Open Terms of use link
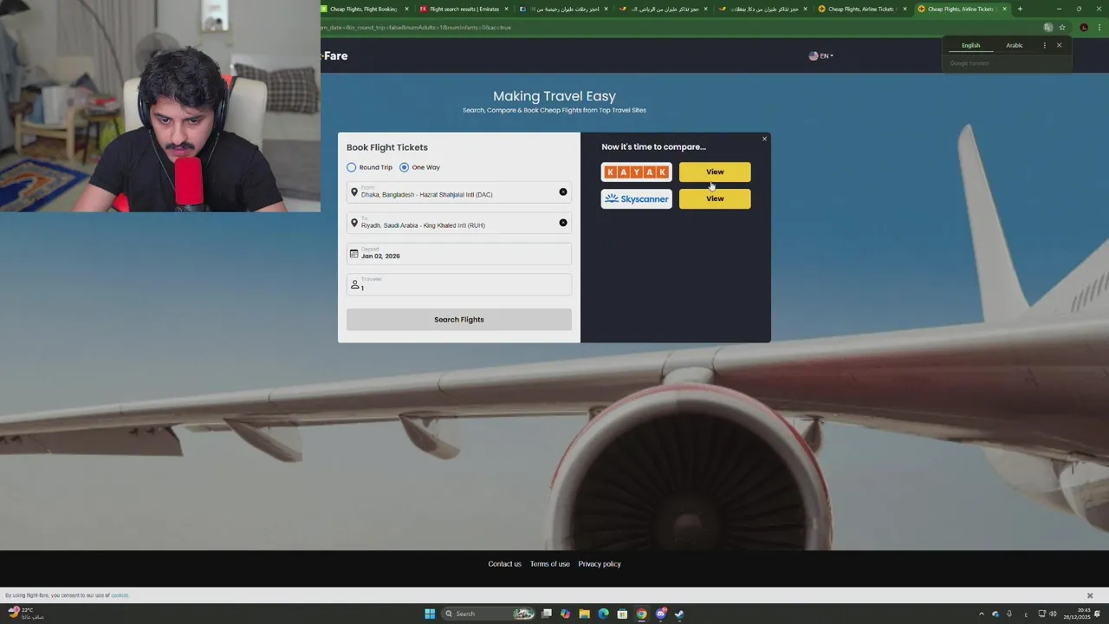This screenshot has height=624, width=1109. (550, 564)
